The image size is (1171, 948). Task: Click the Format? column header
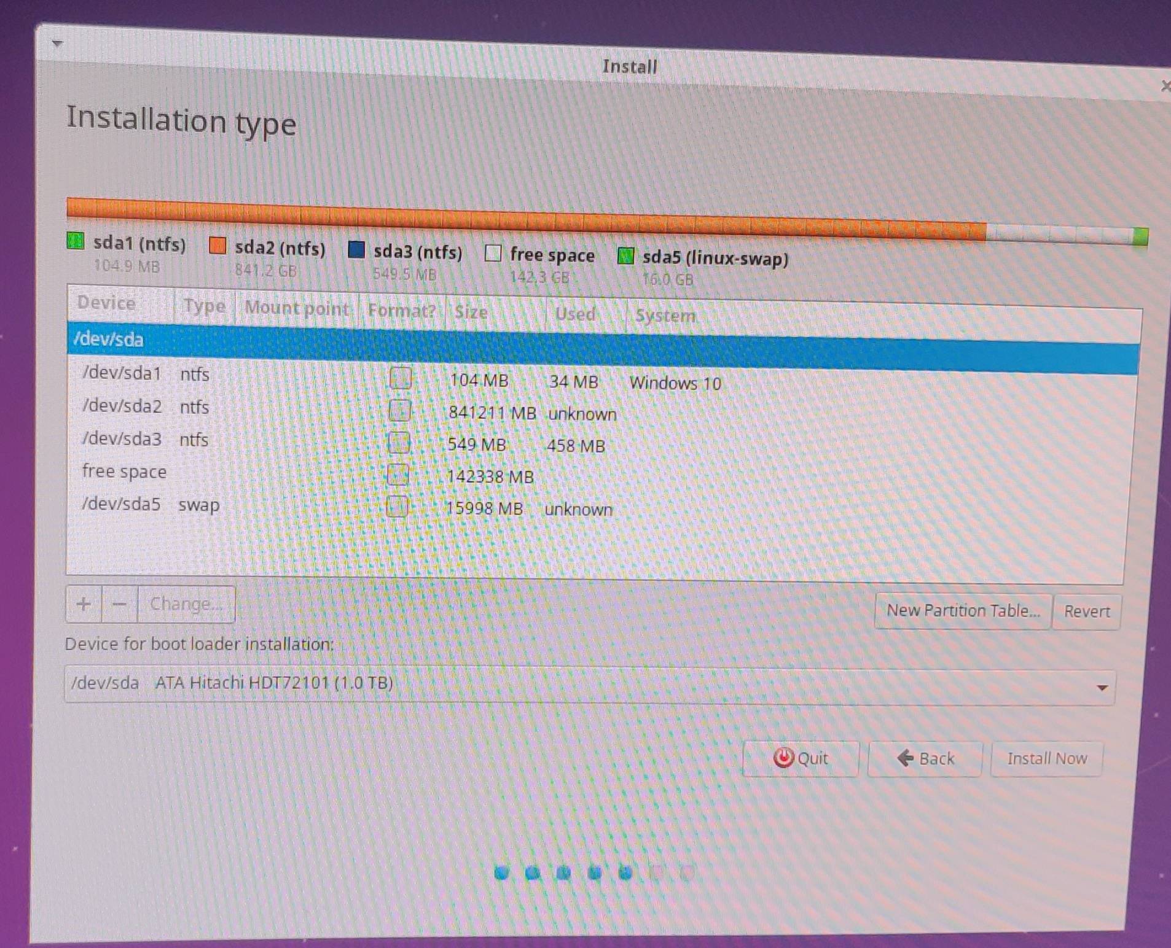pyautogui.click(x=402, y=310)
